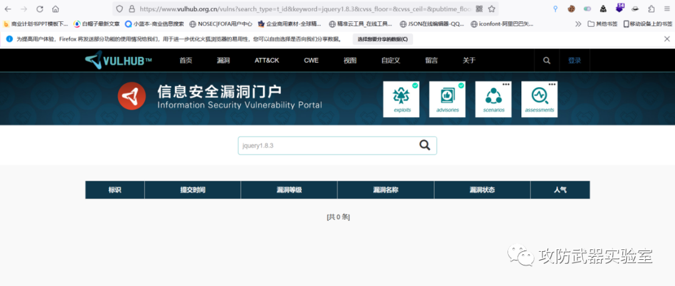Screen dimensions: 675x286
Task: Click the hat-shaped extension icon
Action: click(636, 9)
